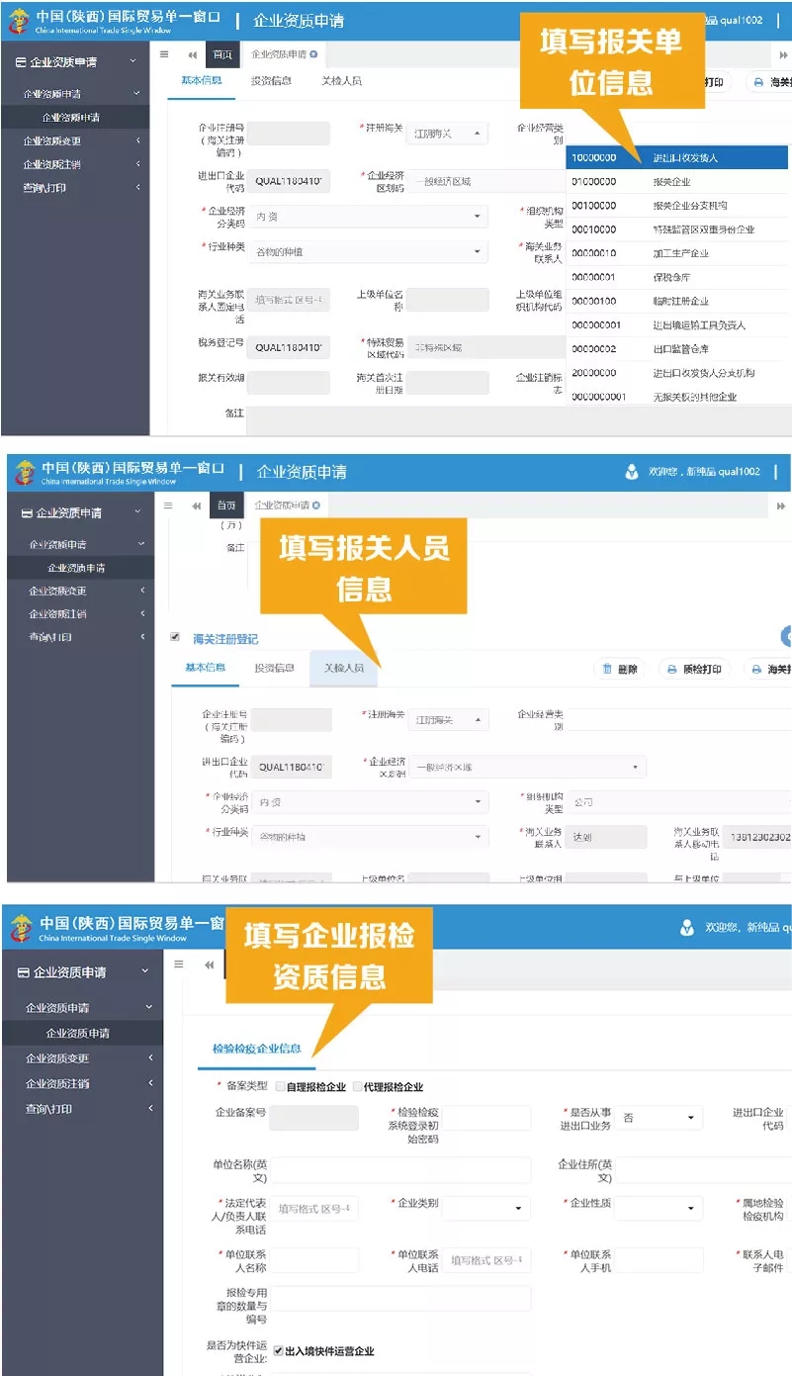
Task: Click the forward double-arrow icon at the right end of the middle tab bar
Action: (x=781, y=505)
